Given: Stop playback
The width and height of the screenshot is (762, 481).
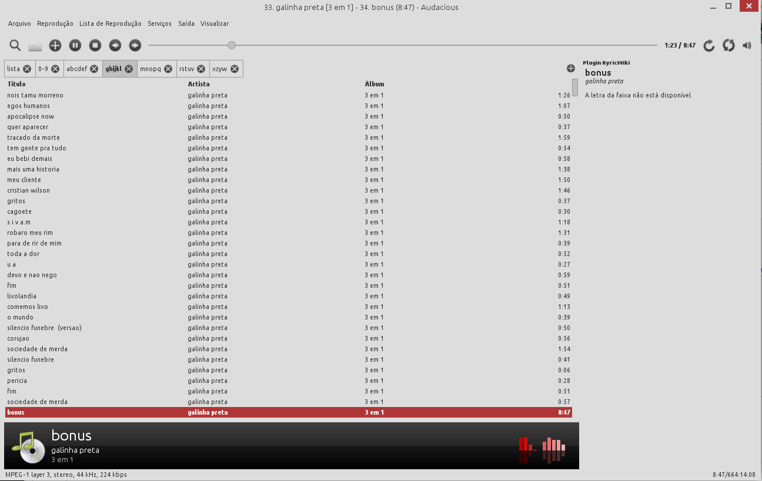Looking at the screenshot, I should click(x=95, y=45).
